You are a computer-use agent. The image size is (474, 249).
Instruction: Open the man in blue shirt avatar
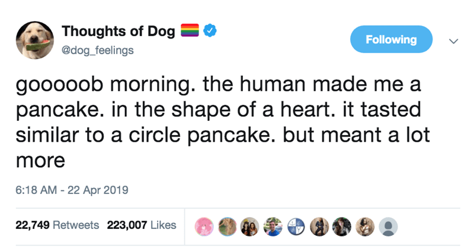click(273, 226)
